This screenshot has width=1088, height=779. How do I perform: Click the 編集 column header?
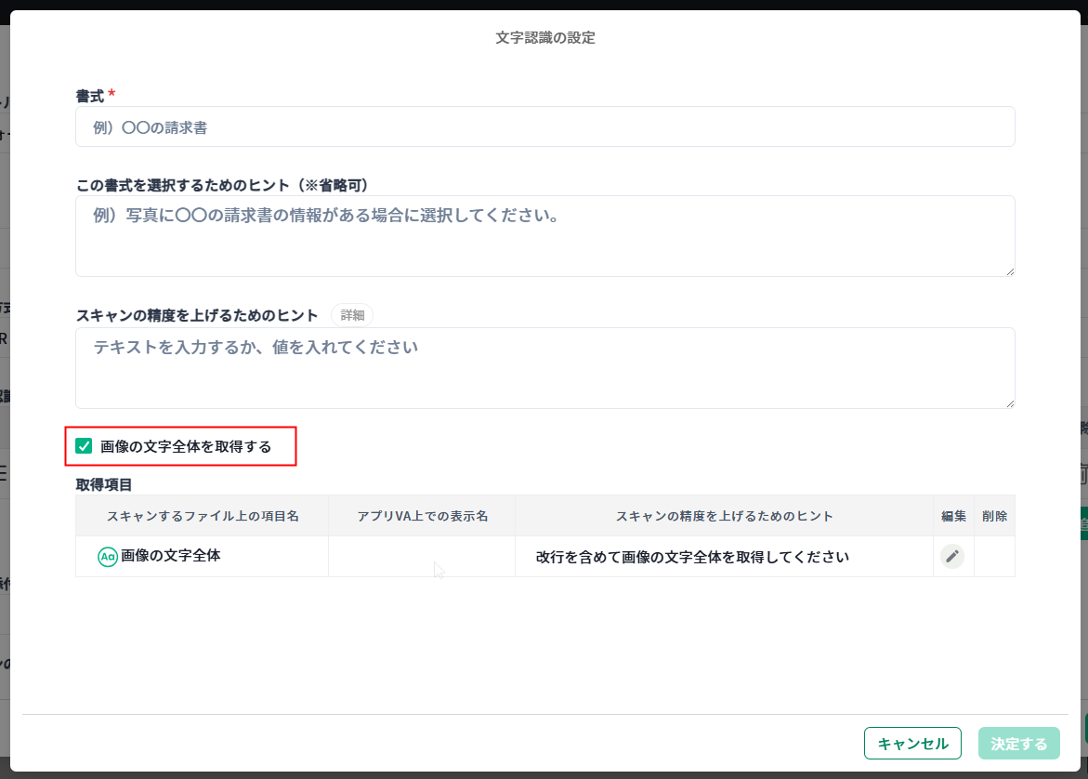[953, 516]
